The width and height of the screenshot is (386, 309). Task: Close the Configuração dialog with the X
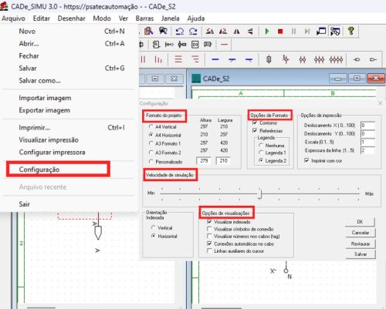coord(381,103)
